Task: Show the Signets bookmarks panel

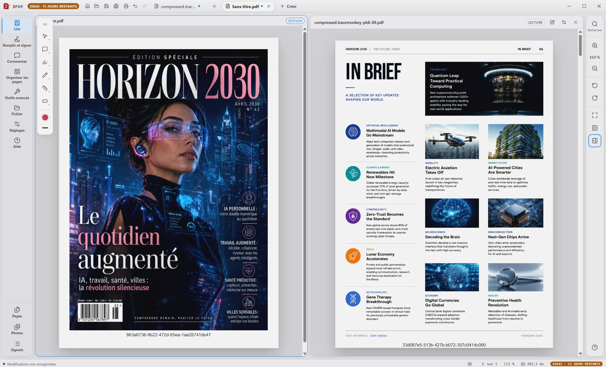Action: point(17,346)
